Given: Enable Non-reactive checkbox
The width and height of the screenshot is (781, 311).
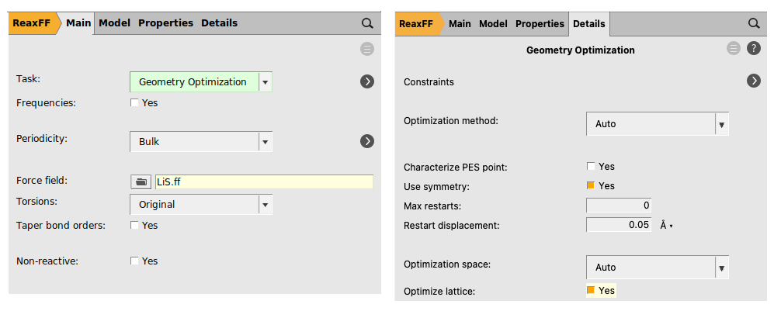Looking at the screenshot, I should (x=134, y=261).
